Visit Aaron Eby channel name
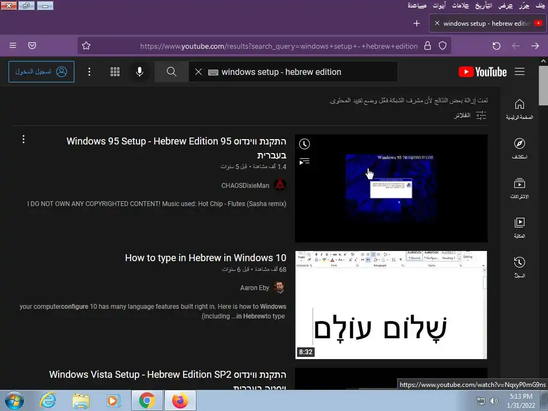 [x=255, y=288]
